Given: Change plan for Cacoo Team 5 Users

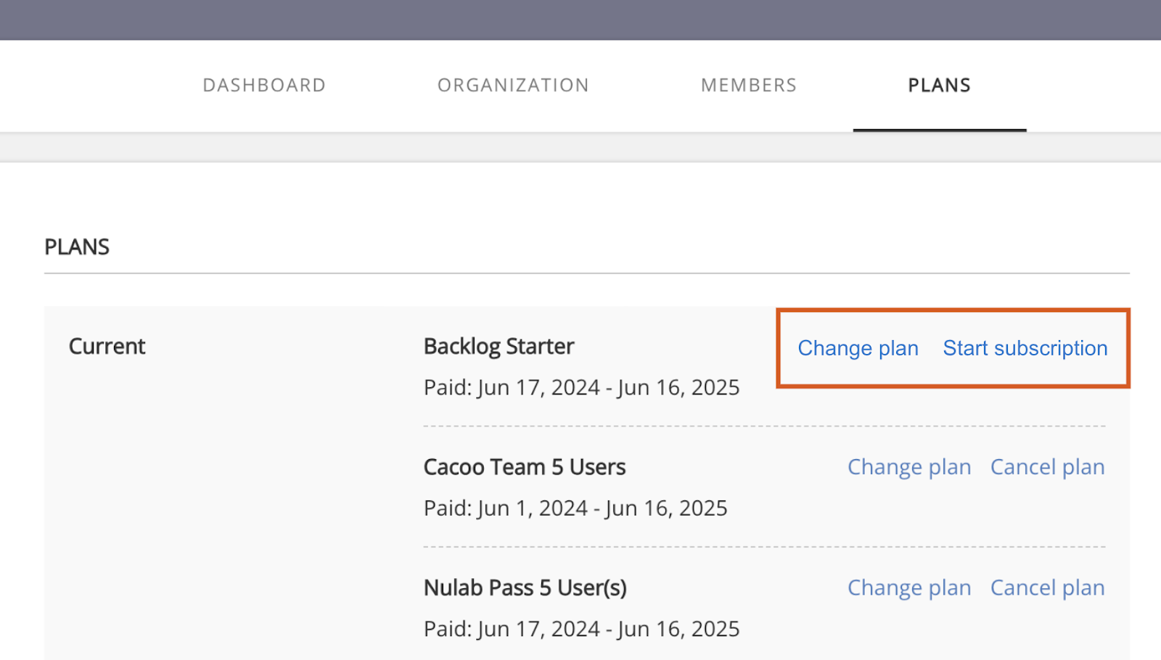Looking at the screenshot, I should pos(909,467).
